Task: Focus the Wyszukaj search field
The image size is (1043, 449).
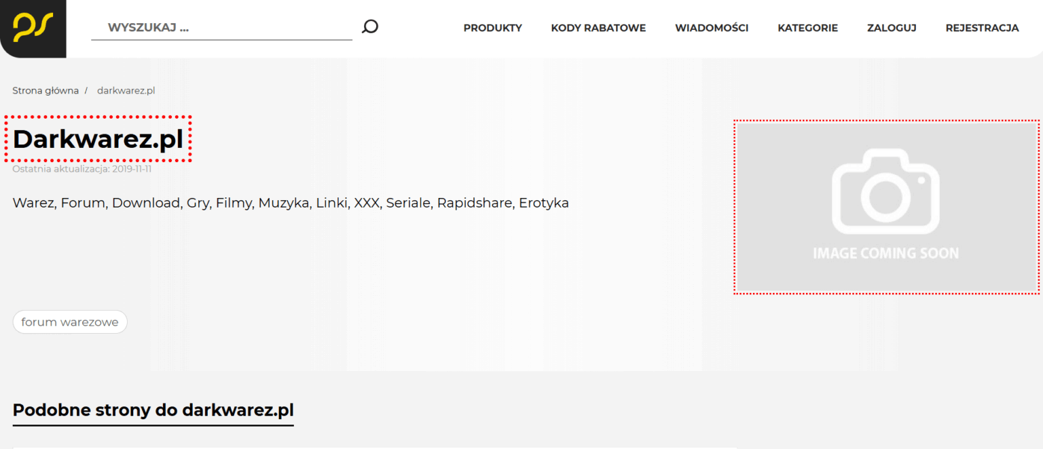Action: (x=221, y=28)
